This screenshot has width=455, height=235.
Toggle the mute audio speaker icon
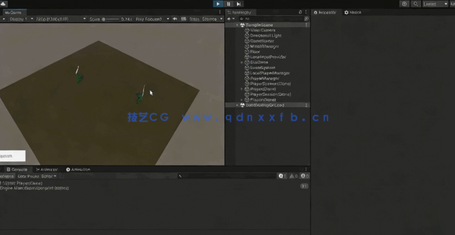pos(175,19)
